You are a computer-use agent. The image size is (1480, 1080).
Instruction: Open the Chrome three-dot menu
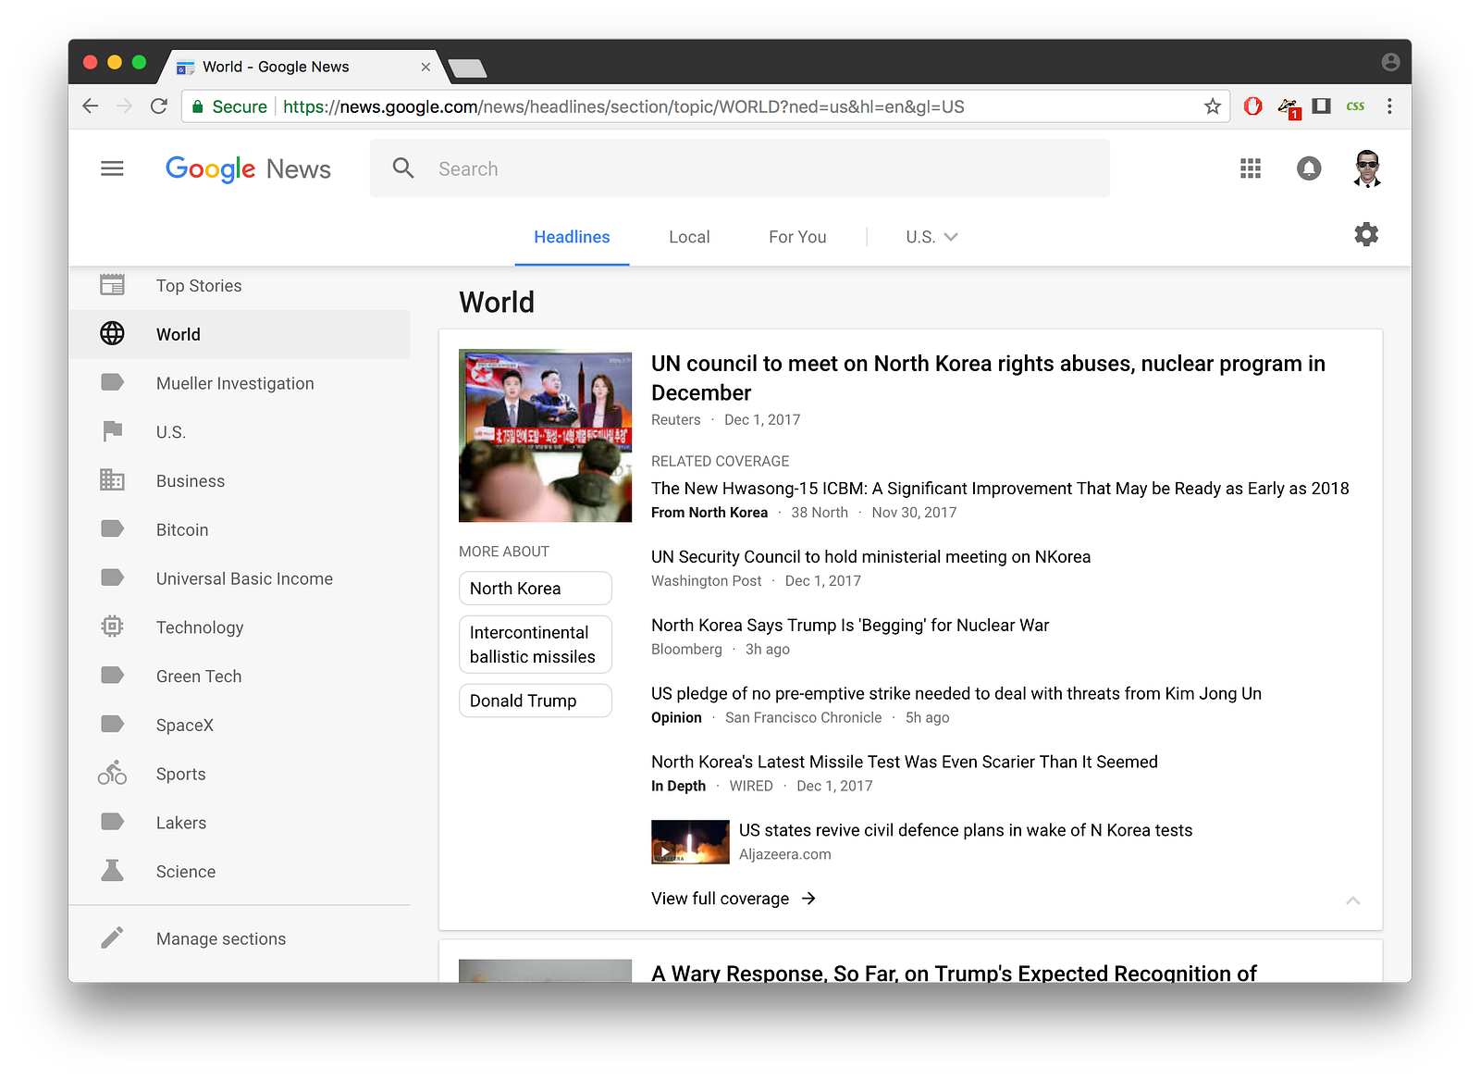pyautogui.click(x=1389, y=106)
